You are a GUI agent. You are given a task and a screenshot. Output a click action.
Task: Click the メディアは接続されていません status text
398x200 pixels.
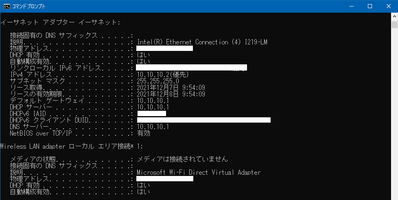click(182, 159)
